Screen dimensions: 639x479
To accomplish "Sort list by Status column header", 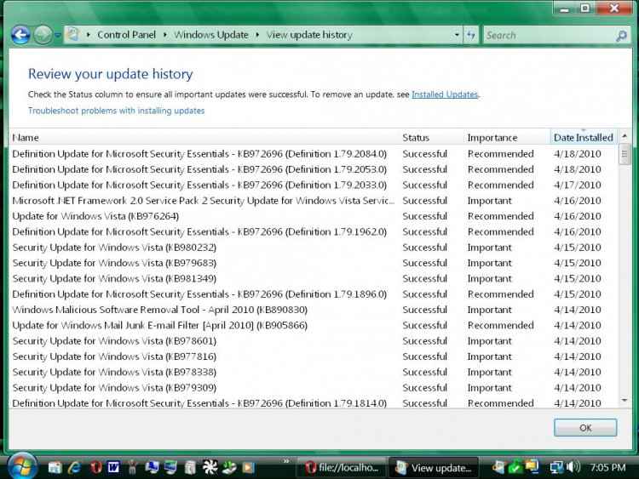I will [431, 138].
